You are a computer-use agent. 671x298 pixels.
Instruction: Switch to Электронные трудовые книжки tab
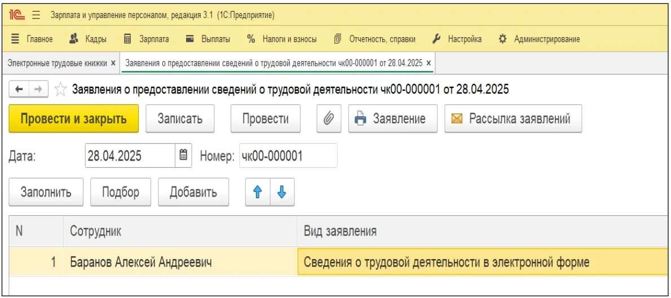[x=56, y=63]
